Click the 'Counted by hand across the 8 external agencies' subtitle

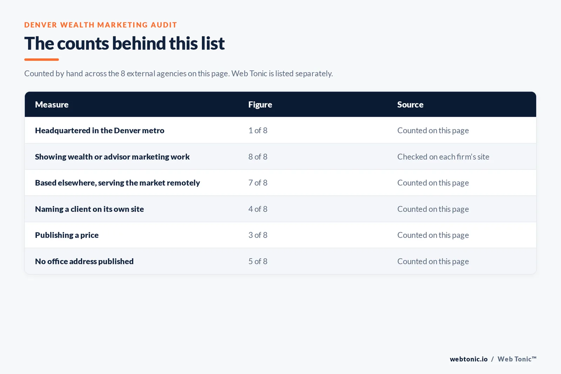[x=178, y=74]
